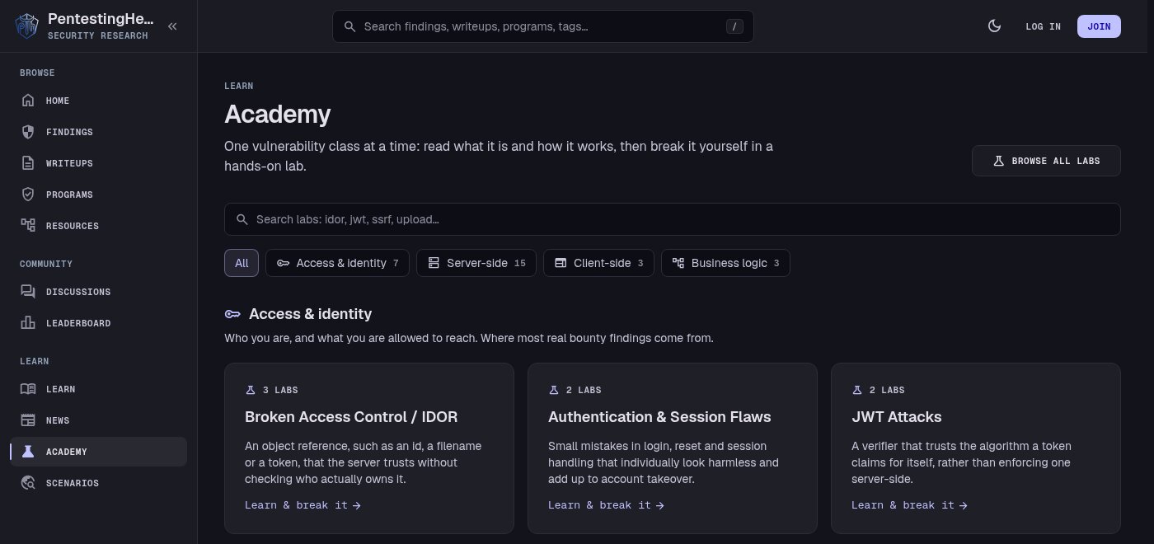Click 'SECURITY RESEARCH' subtitle text
1154x544 pixels.
tap(98, 36)
